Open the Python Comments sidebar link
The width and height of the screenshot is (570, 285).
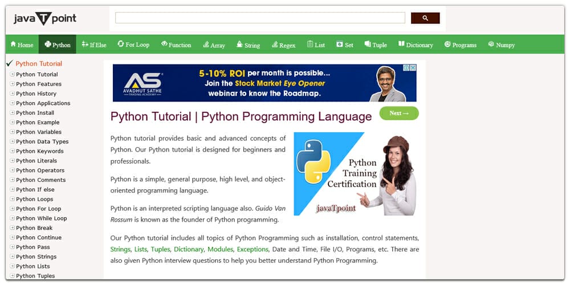point(40,180)
